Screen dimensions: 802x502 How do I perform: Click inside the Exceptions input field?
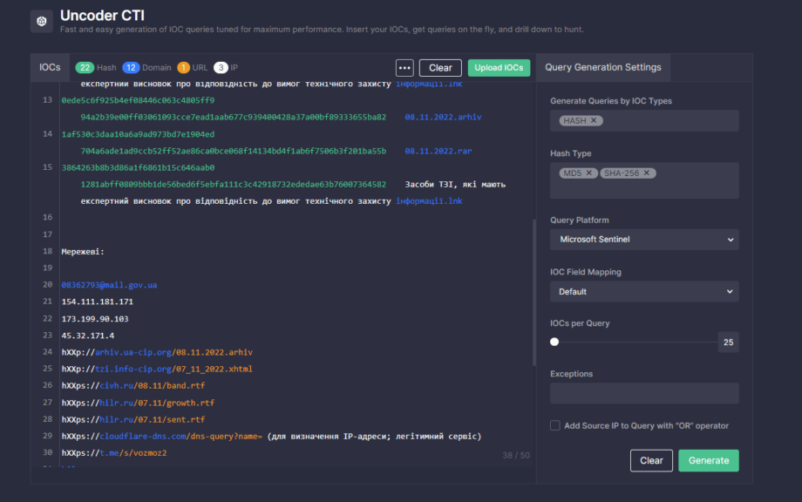pyautogui.click(x=644, y=393)
